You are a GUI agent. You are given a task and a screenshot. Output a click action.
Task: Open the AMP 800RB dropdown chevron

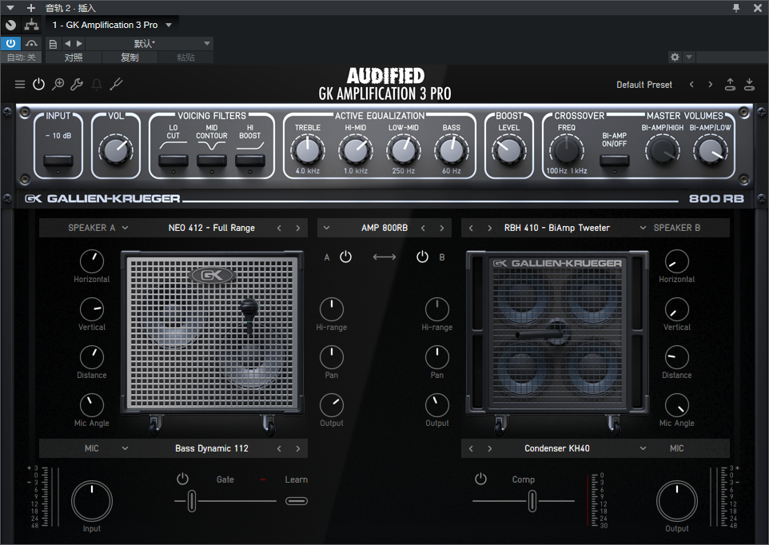[327, 228]
